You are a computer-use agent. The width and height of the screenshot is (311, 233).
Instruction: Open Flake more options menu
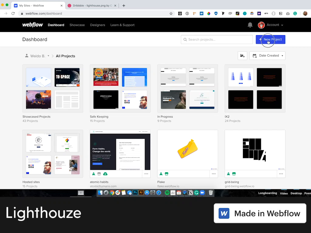click(214, 174)
